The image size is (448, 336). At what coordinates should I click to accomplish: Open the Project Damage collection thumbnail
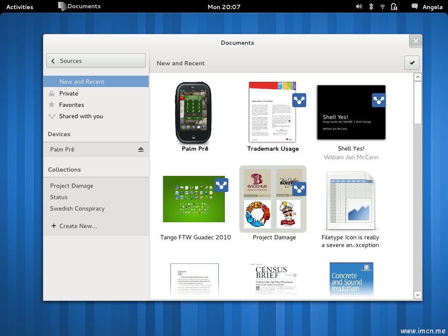coord(273,199)
